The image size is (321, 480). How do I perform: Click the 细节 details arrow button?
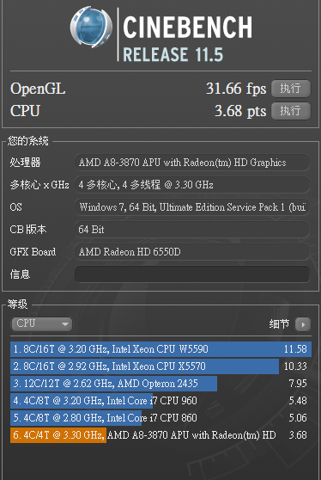(303, 324)
